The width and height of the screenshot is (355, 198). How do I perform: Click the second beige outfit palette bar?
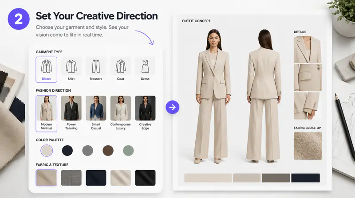coord(247,178)
